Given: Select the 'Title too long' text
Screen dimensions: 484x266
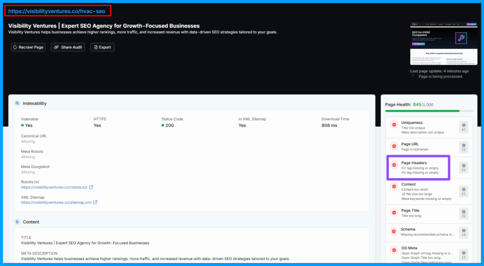Looking at the screenshot, I should pyautogui.click(x=411, y=216).
